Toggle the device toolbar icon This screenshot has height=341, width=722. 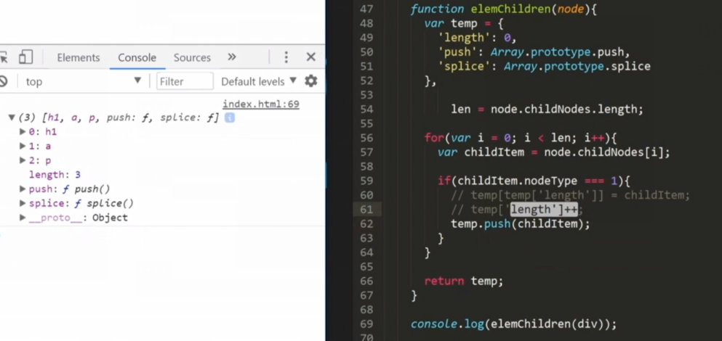[x=25, y=57]
